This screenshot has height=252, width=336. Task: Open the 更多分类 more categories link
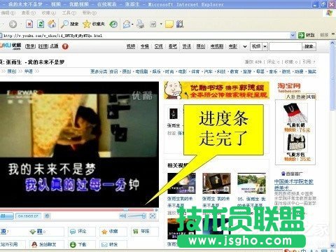click(x=99, y=71)
